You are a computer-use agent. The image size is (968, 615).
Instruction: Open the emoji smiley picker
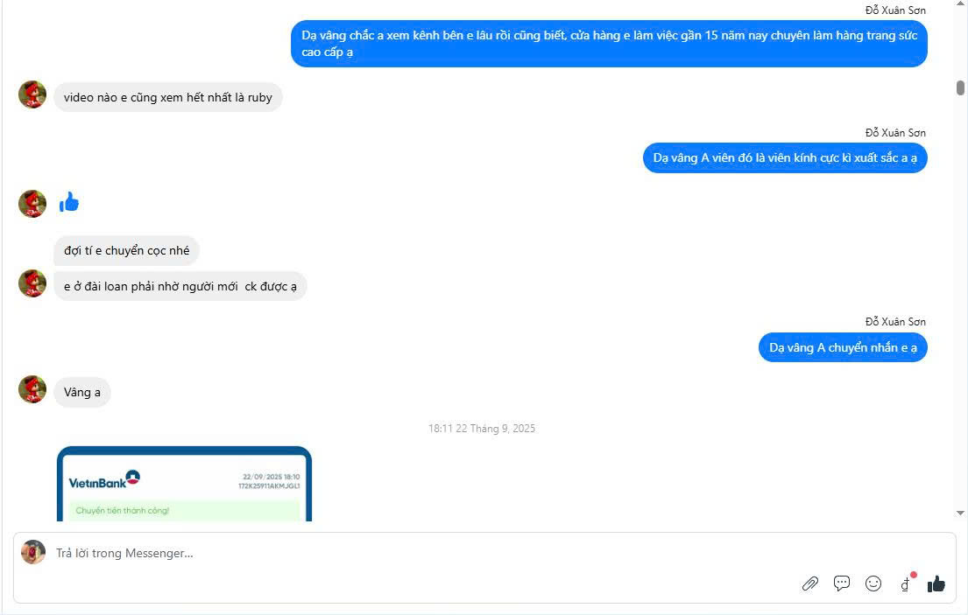(x=873, y=583)
